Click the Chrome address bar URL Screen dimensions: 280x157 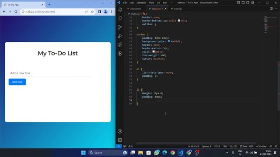(x=40, y=12)
